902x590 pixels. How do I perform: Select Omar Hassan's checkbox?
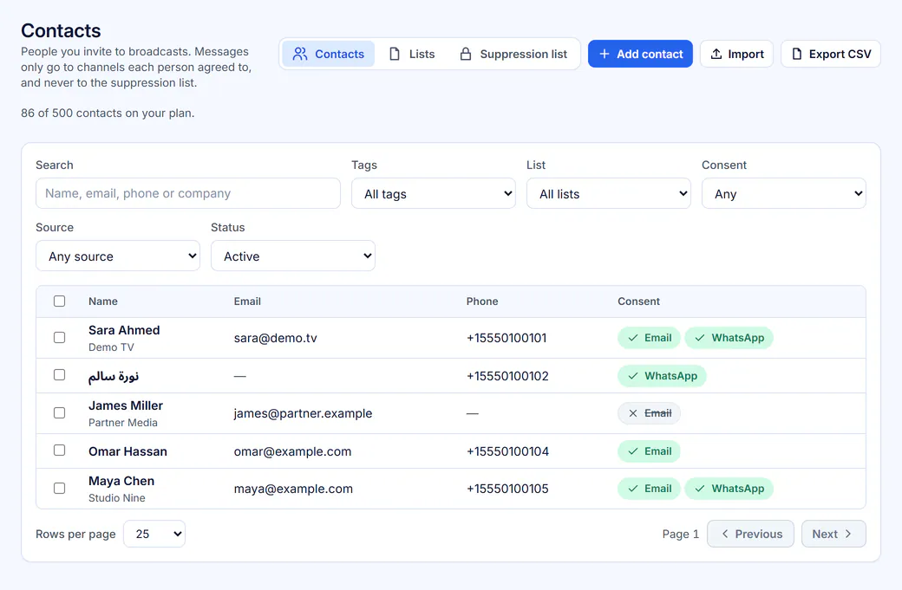pos(59,450)
